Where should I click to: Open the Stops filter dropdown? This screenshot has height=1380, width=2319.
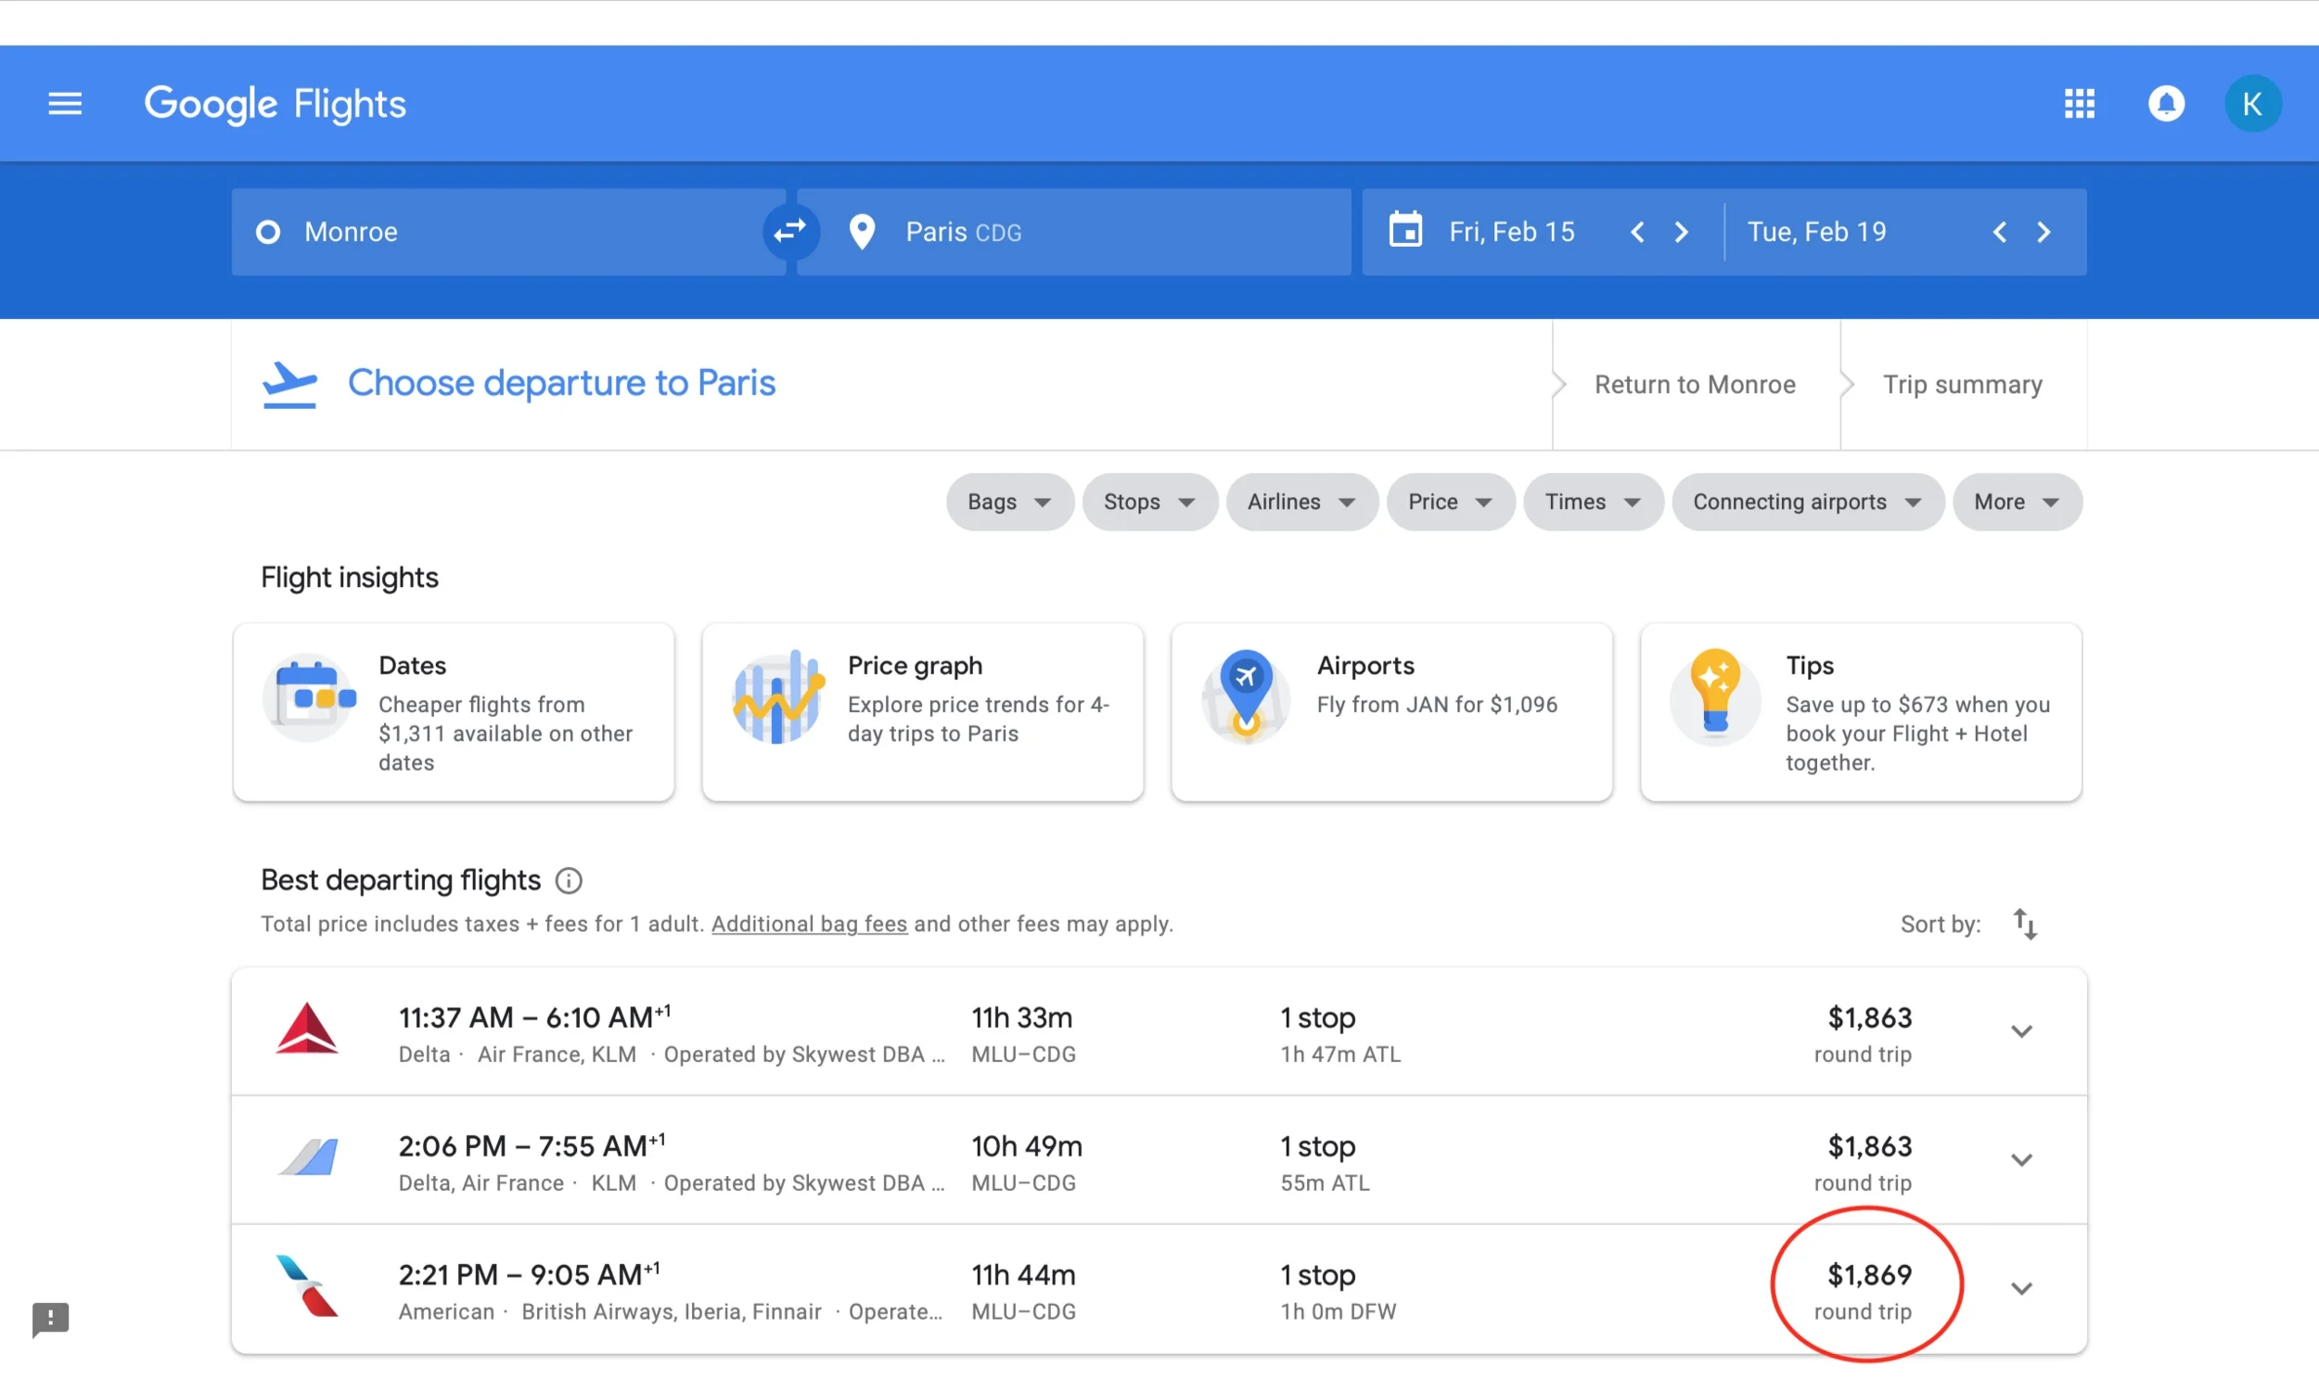tap(1149, 502)
